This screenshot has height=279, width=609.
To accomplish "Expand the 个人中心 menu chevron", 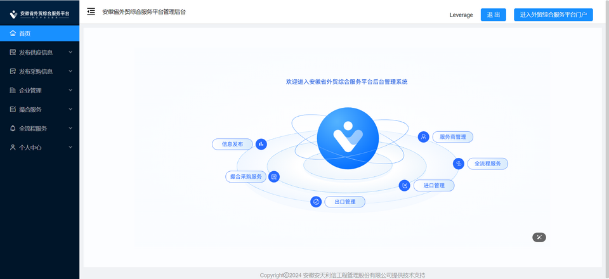I will pos(70,147).
